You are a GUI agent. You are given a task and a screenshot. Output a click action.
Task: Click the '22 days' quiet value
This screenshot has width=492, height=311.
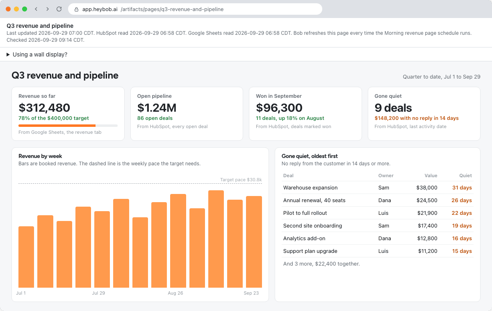click(462, 213)
